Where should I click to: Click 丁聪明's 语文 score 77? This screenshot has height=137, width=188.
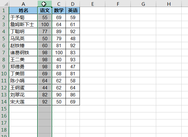click(x=45, y=31)
